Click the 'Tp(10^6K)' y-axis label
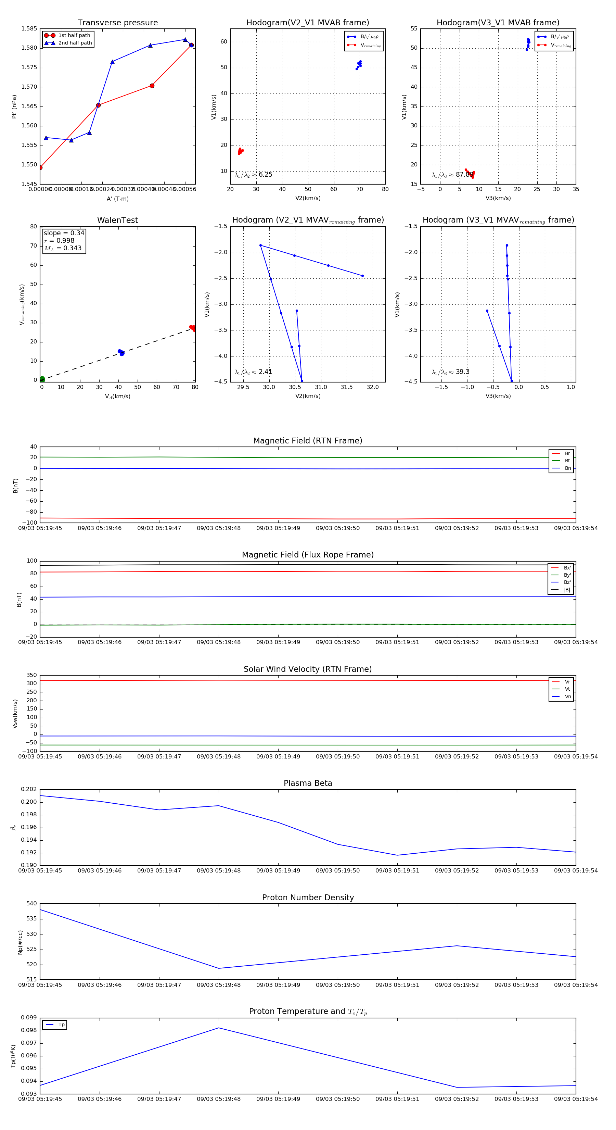The width and height of the screenshot is (616, 1130). click(x=13, y=1056)
